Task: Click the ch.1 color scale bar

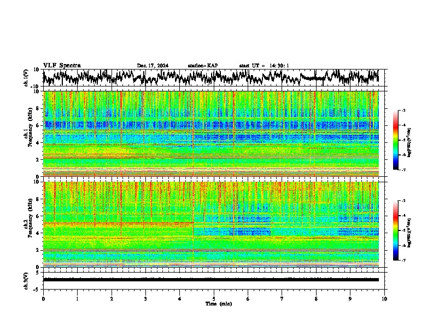Action: tap(396, 140)
